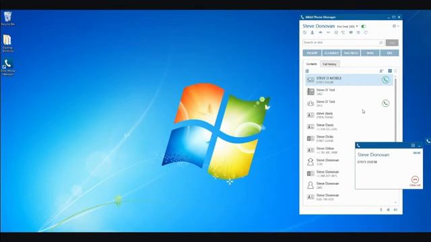The height and width of the screenshot is (242, 431).
Task: Click the contacts list vertical scrollbar
Action: coord(395,110)
